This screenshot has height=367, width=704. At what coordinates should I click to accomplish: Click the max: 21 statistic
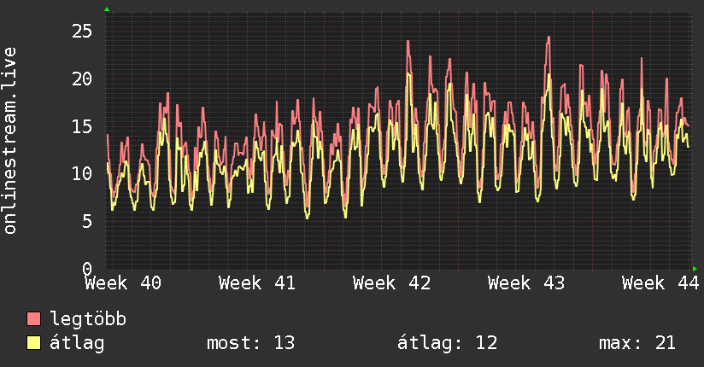tap(637, 343)
